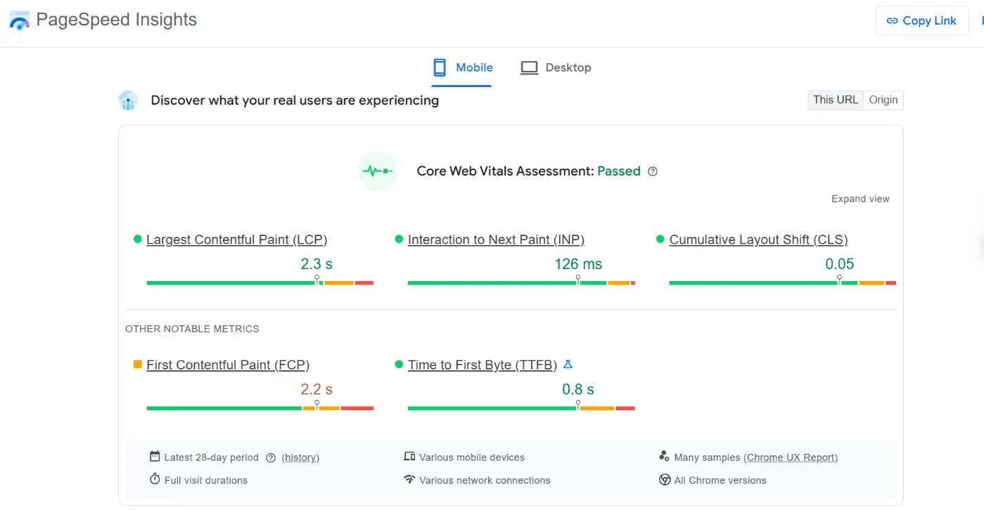This screenshot has height=510, width=984.
Task: Switch to the Desktop tab
Action: tap(556, 67)
